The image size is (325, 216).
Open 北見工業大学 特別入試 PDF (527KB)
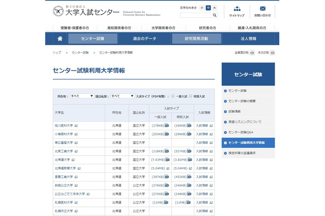point(183,151)
